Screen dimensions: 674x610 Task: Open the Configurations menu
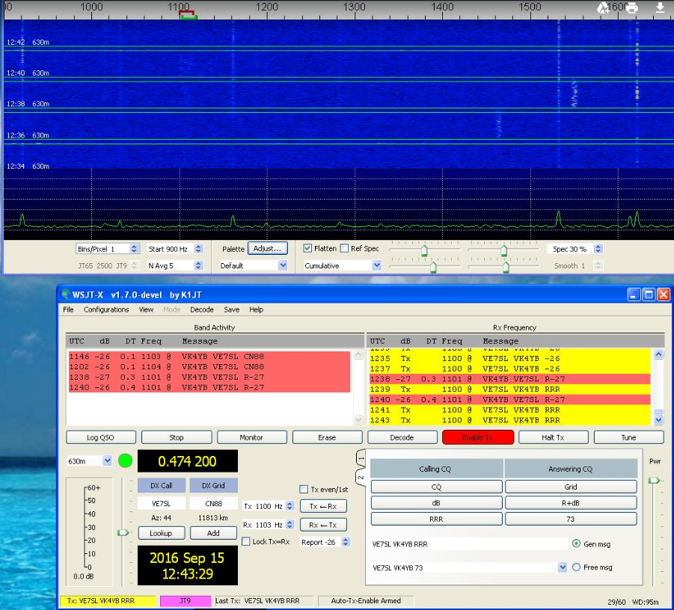(105, 309)
